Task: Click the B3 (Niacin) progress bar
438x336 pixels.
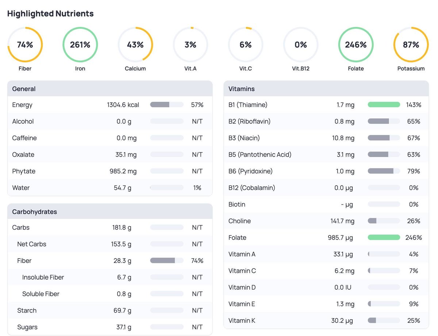Action: pos(384,138)
